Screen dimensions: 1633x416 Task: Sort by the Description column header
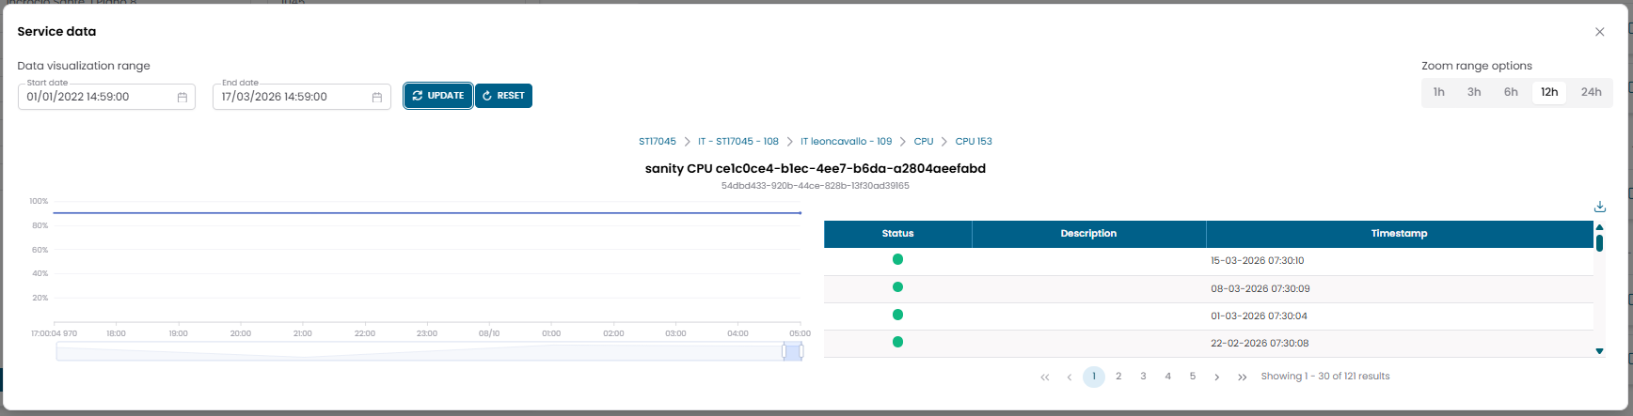pyautogui.click(x=1088, y=234)
